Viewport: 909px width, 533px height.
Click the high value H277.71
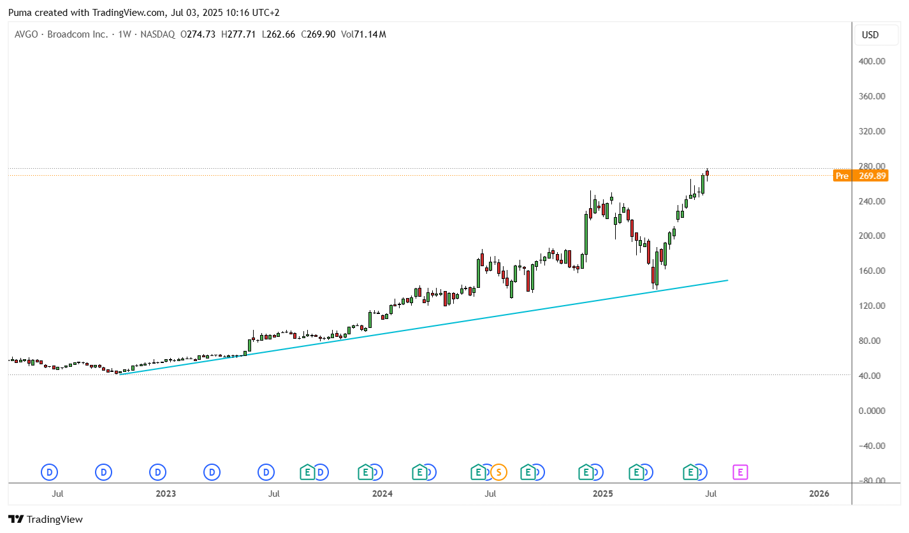(x=238, y=34)
